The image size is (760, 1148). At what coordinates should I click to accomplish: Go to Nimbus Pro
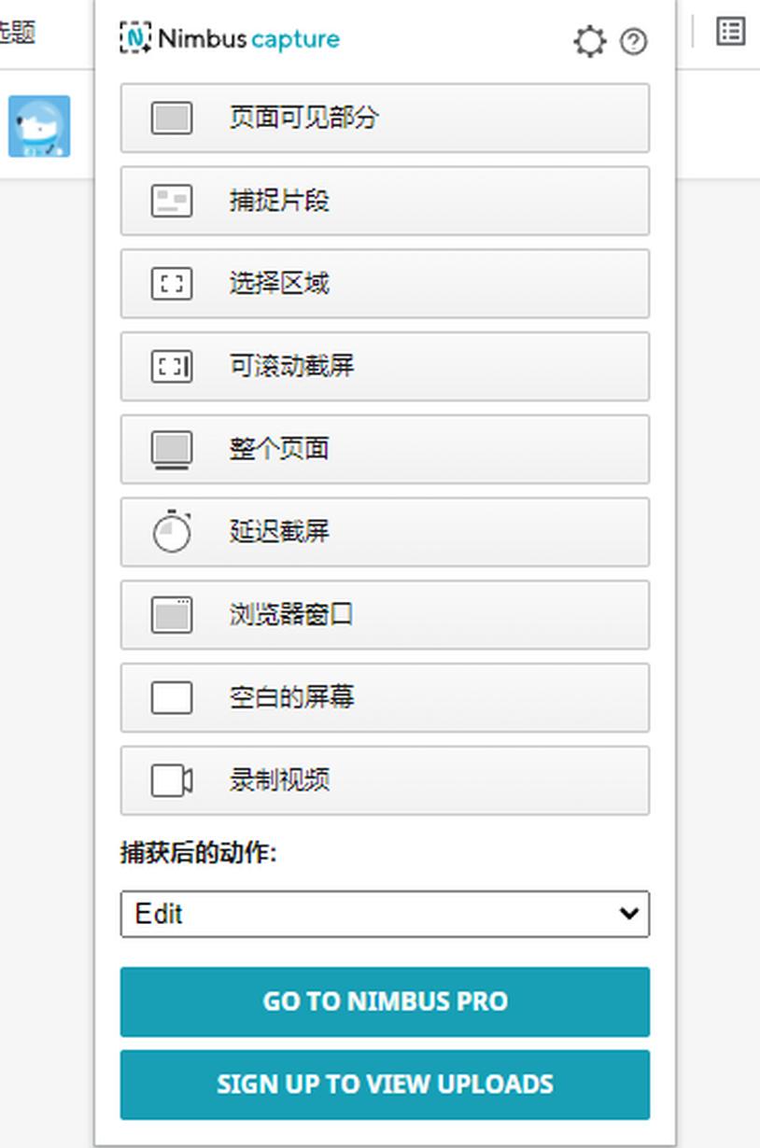pos(385,1001)
